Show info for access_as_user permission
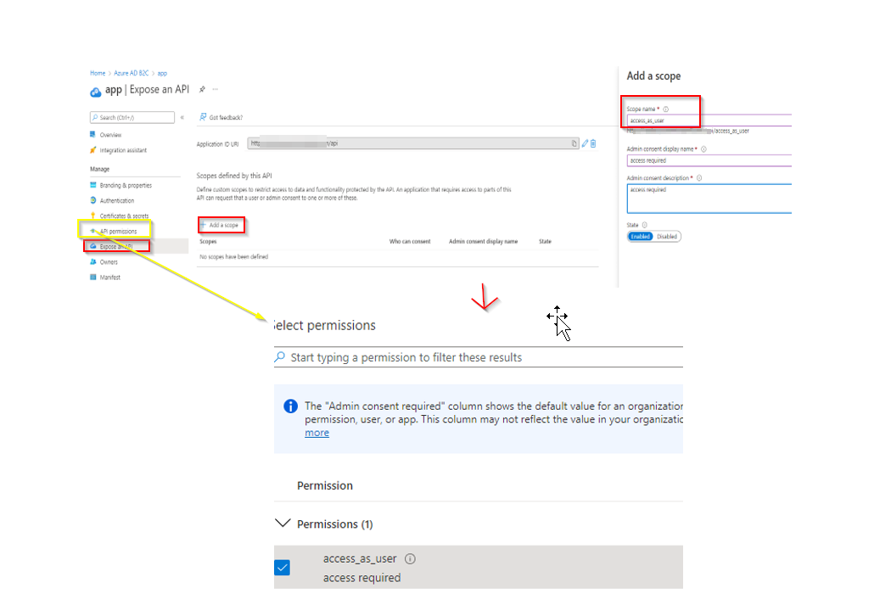 410,558
